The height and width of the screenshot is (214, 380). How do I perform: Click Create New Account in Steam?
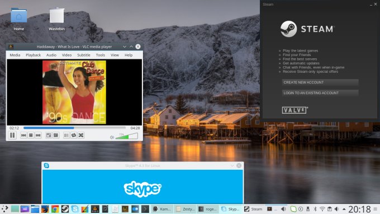pos(320,82)
